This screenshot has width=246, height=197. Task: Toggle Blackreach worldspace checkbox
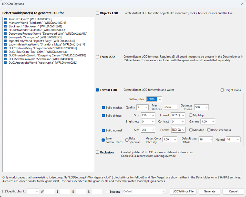click(5, 26)
